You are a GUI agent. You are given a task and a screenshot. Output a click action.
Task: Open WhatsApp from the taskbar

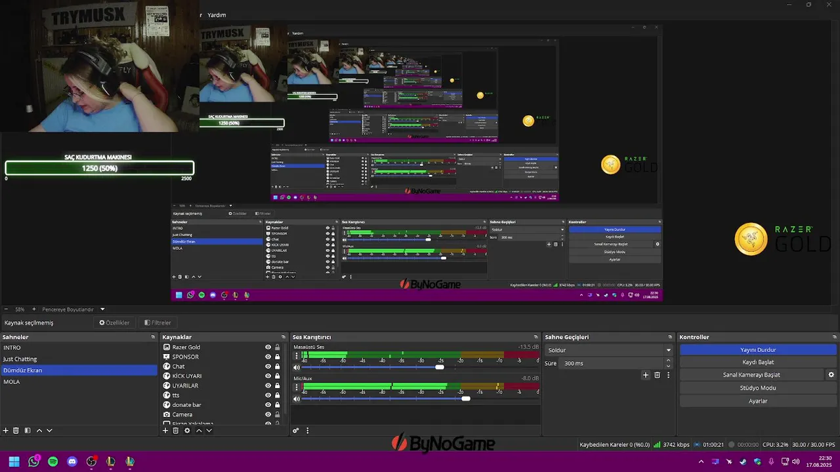[x=34, y=462]
